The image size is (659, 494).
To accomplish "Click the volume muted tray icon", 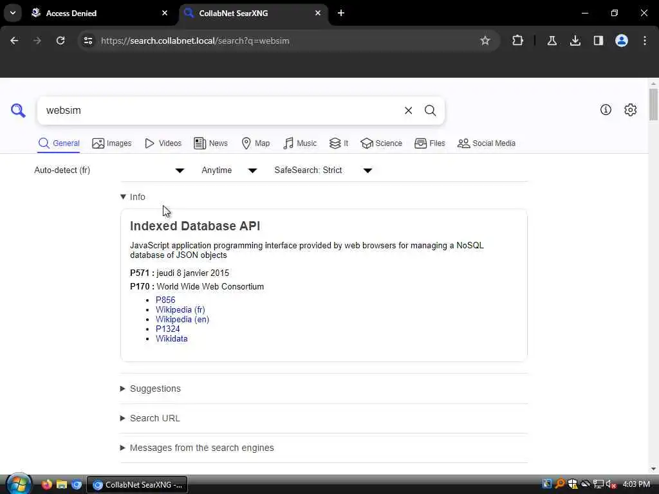I will (611, 484).
